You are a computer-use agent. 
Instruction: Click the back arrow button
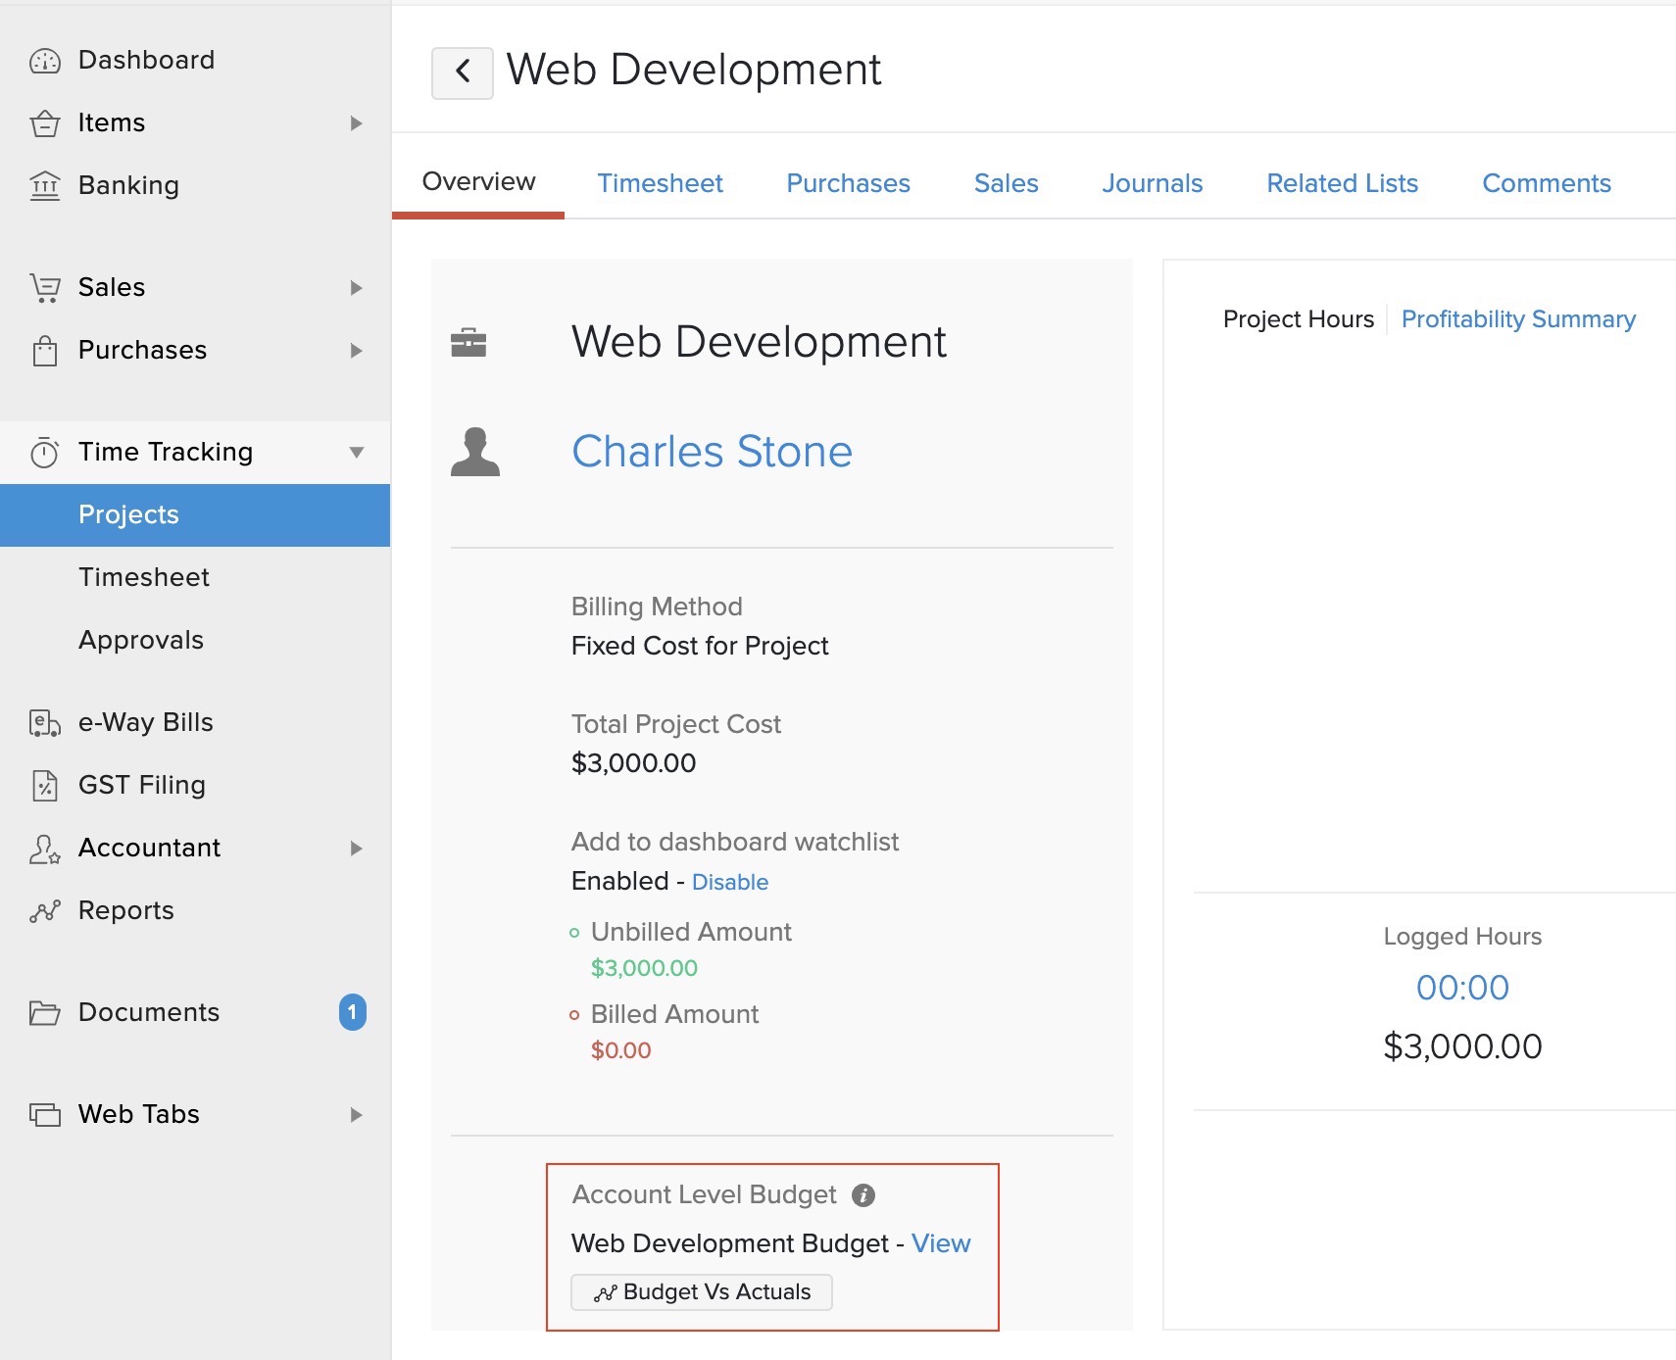click(x=462, y=72)
